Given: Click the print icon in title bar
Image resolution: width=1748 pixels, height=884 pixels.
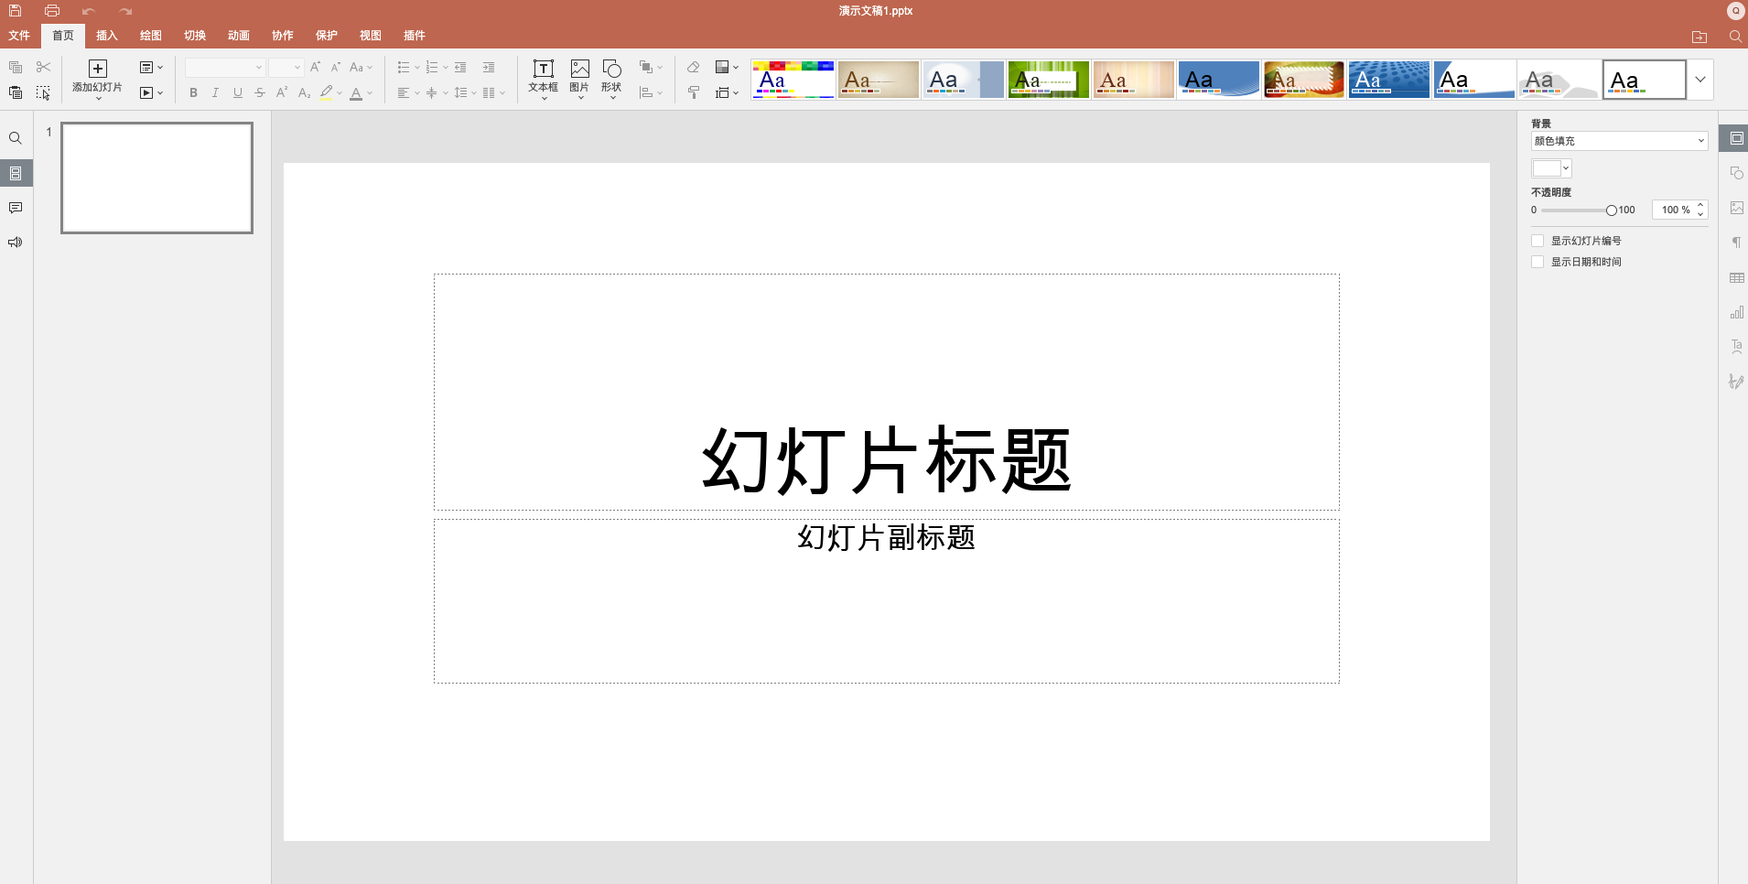Looking at the screenshot, I should (x=52, y=11).
